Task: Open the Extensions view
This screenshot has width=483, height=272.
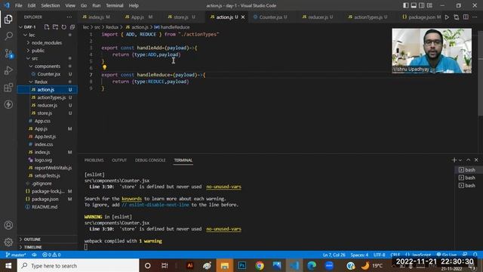Action: [8, 88]
